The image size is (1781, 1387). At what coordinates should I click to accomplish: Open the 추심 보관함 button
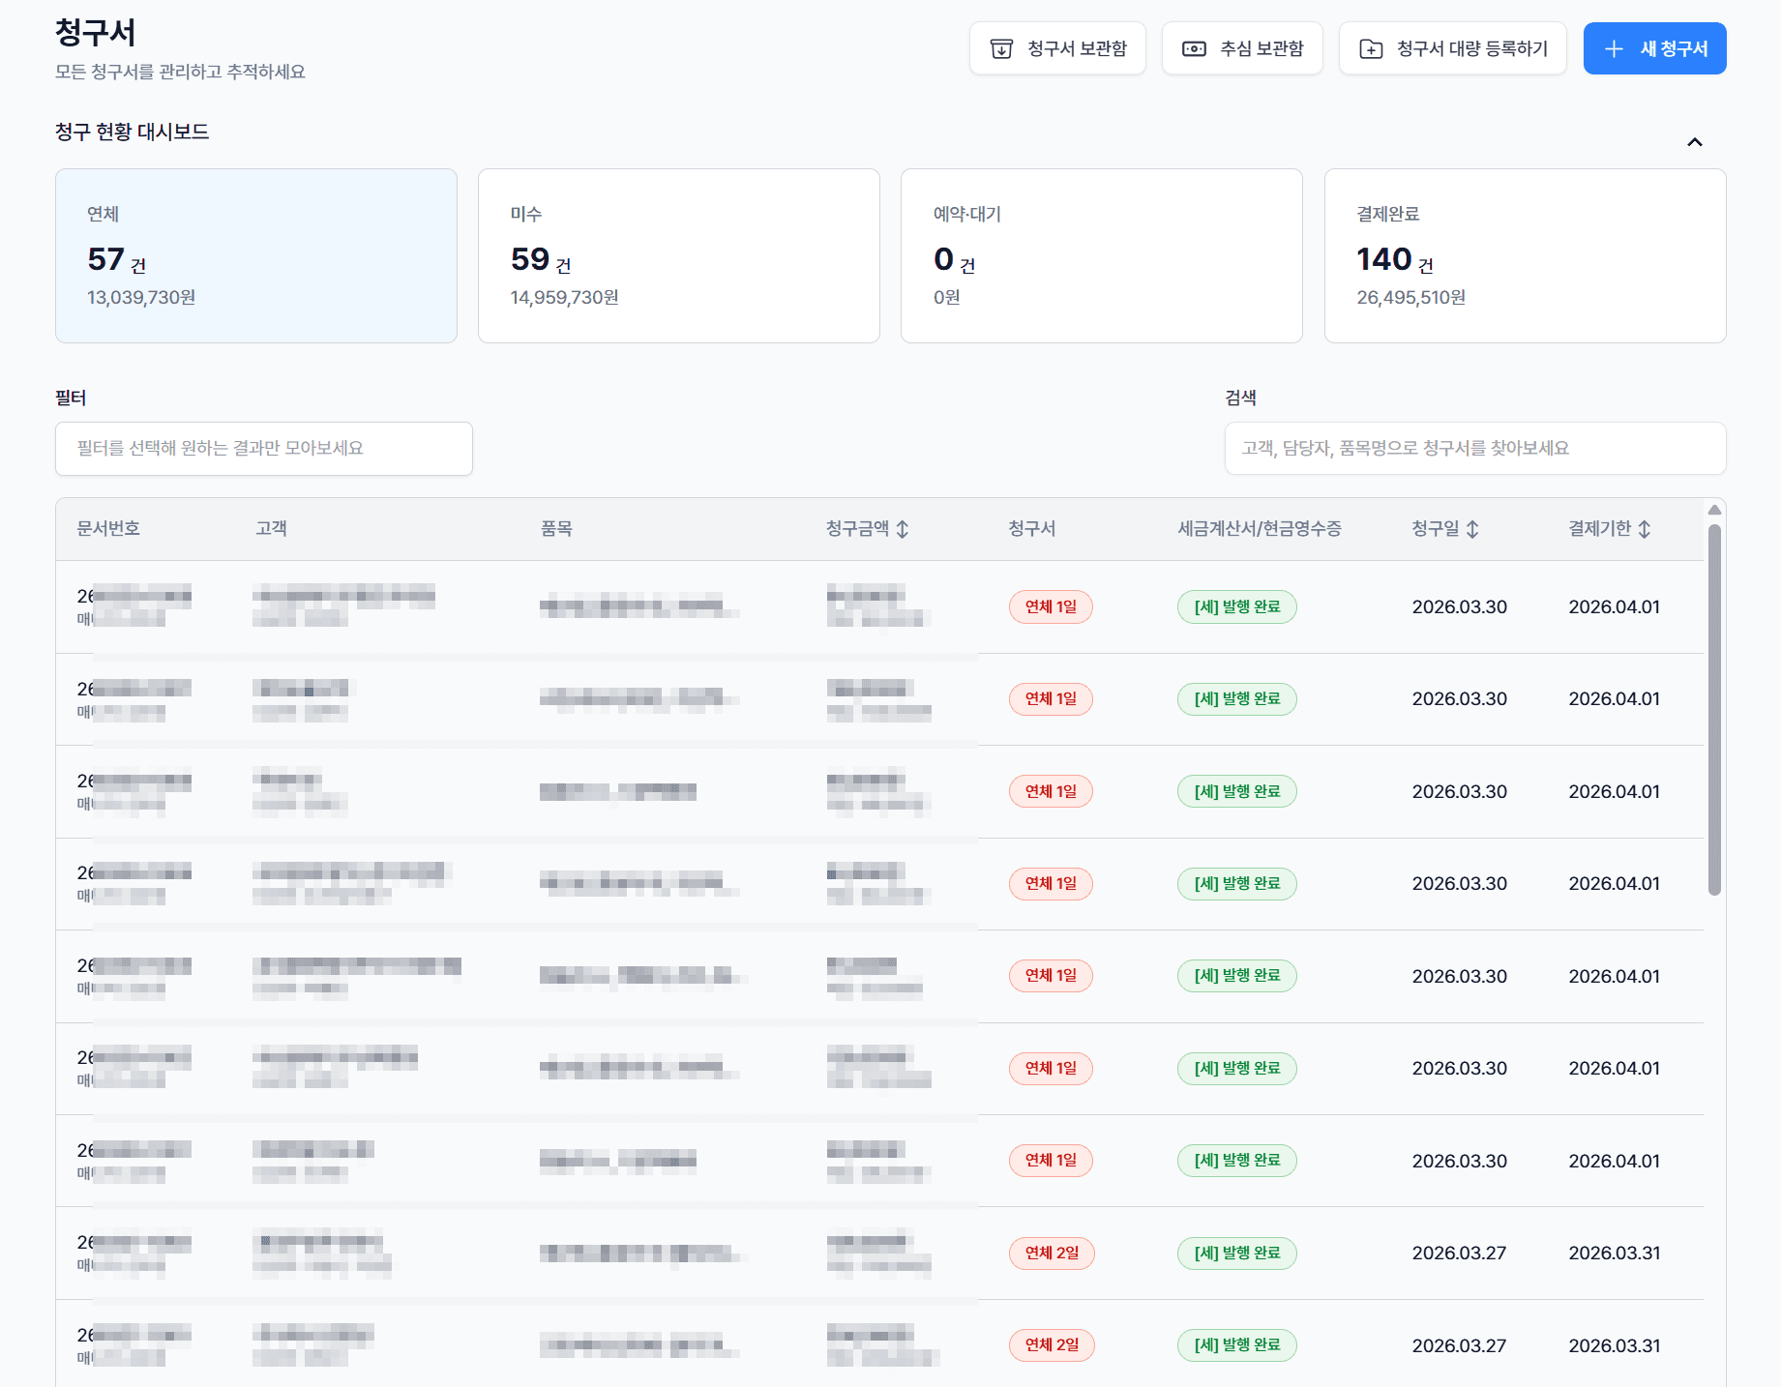tap(1242, 48)
